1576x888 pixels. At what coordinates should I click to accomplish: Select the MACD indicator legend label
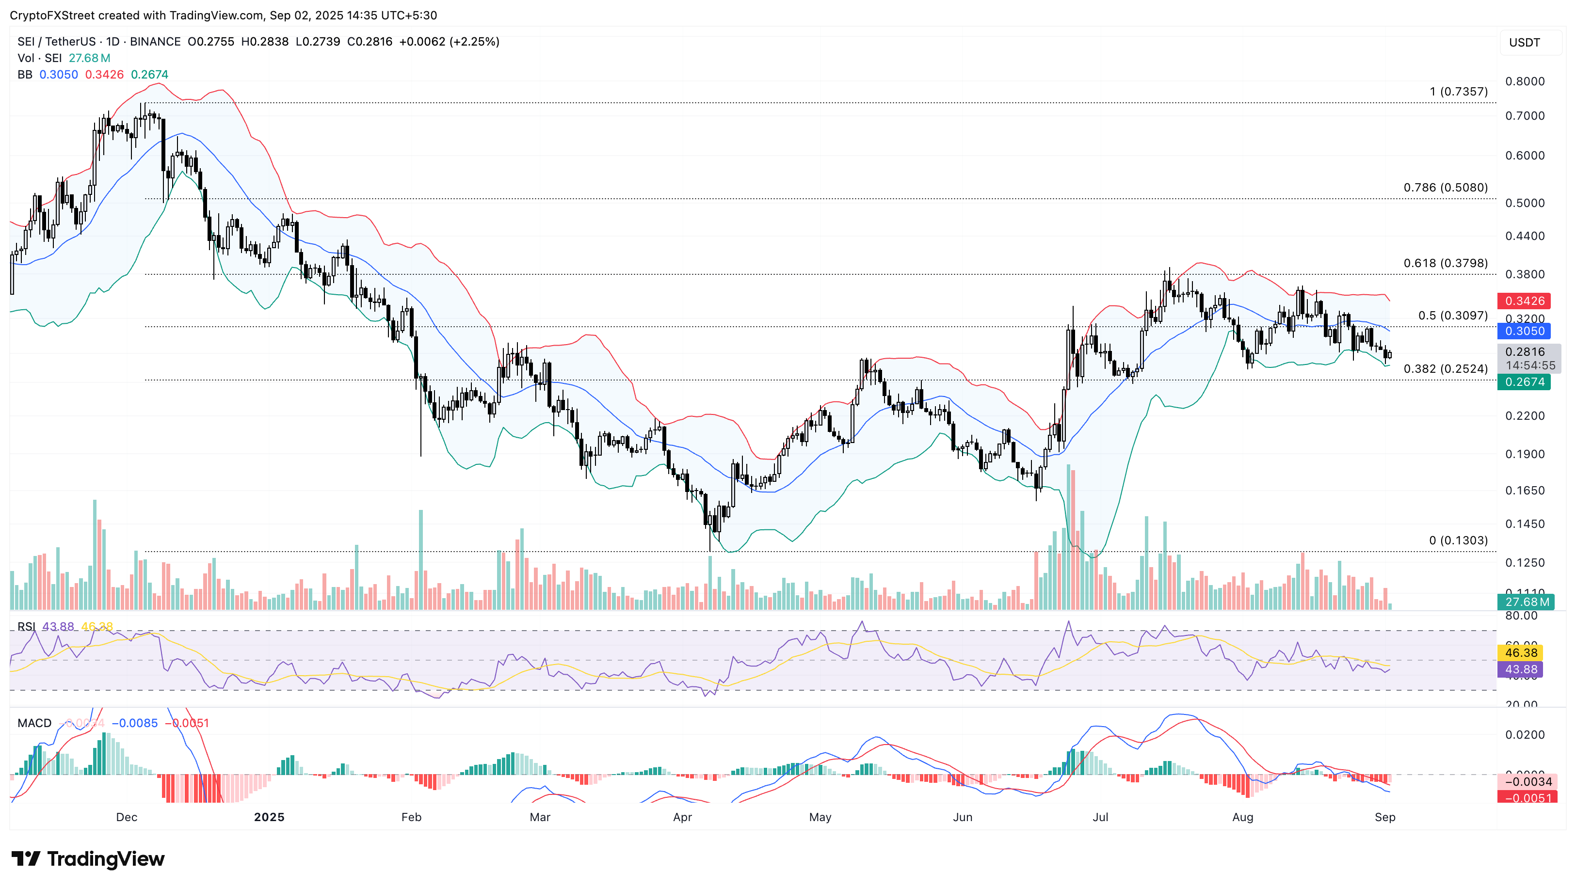point(34,723)
